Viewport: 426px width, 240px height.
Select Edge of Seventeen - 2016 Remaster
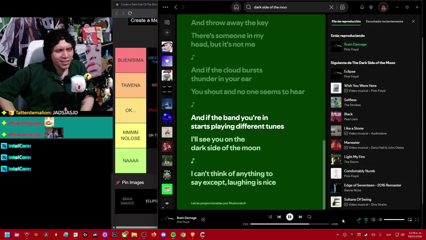(373, 188)
